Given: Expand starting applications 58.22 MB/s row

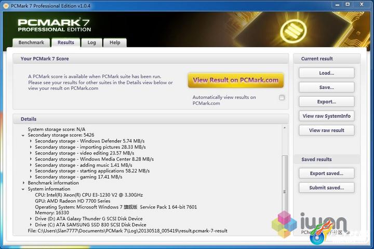Looking at the screenshot, I should pos(31,171).
